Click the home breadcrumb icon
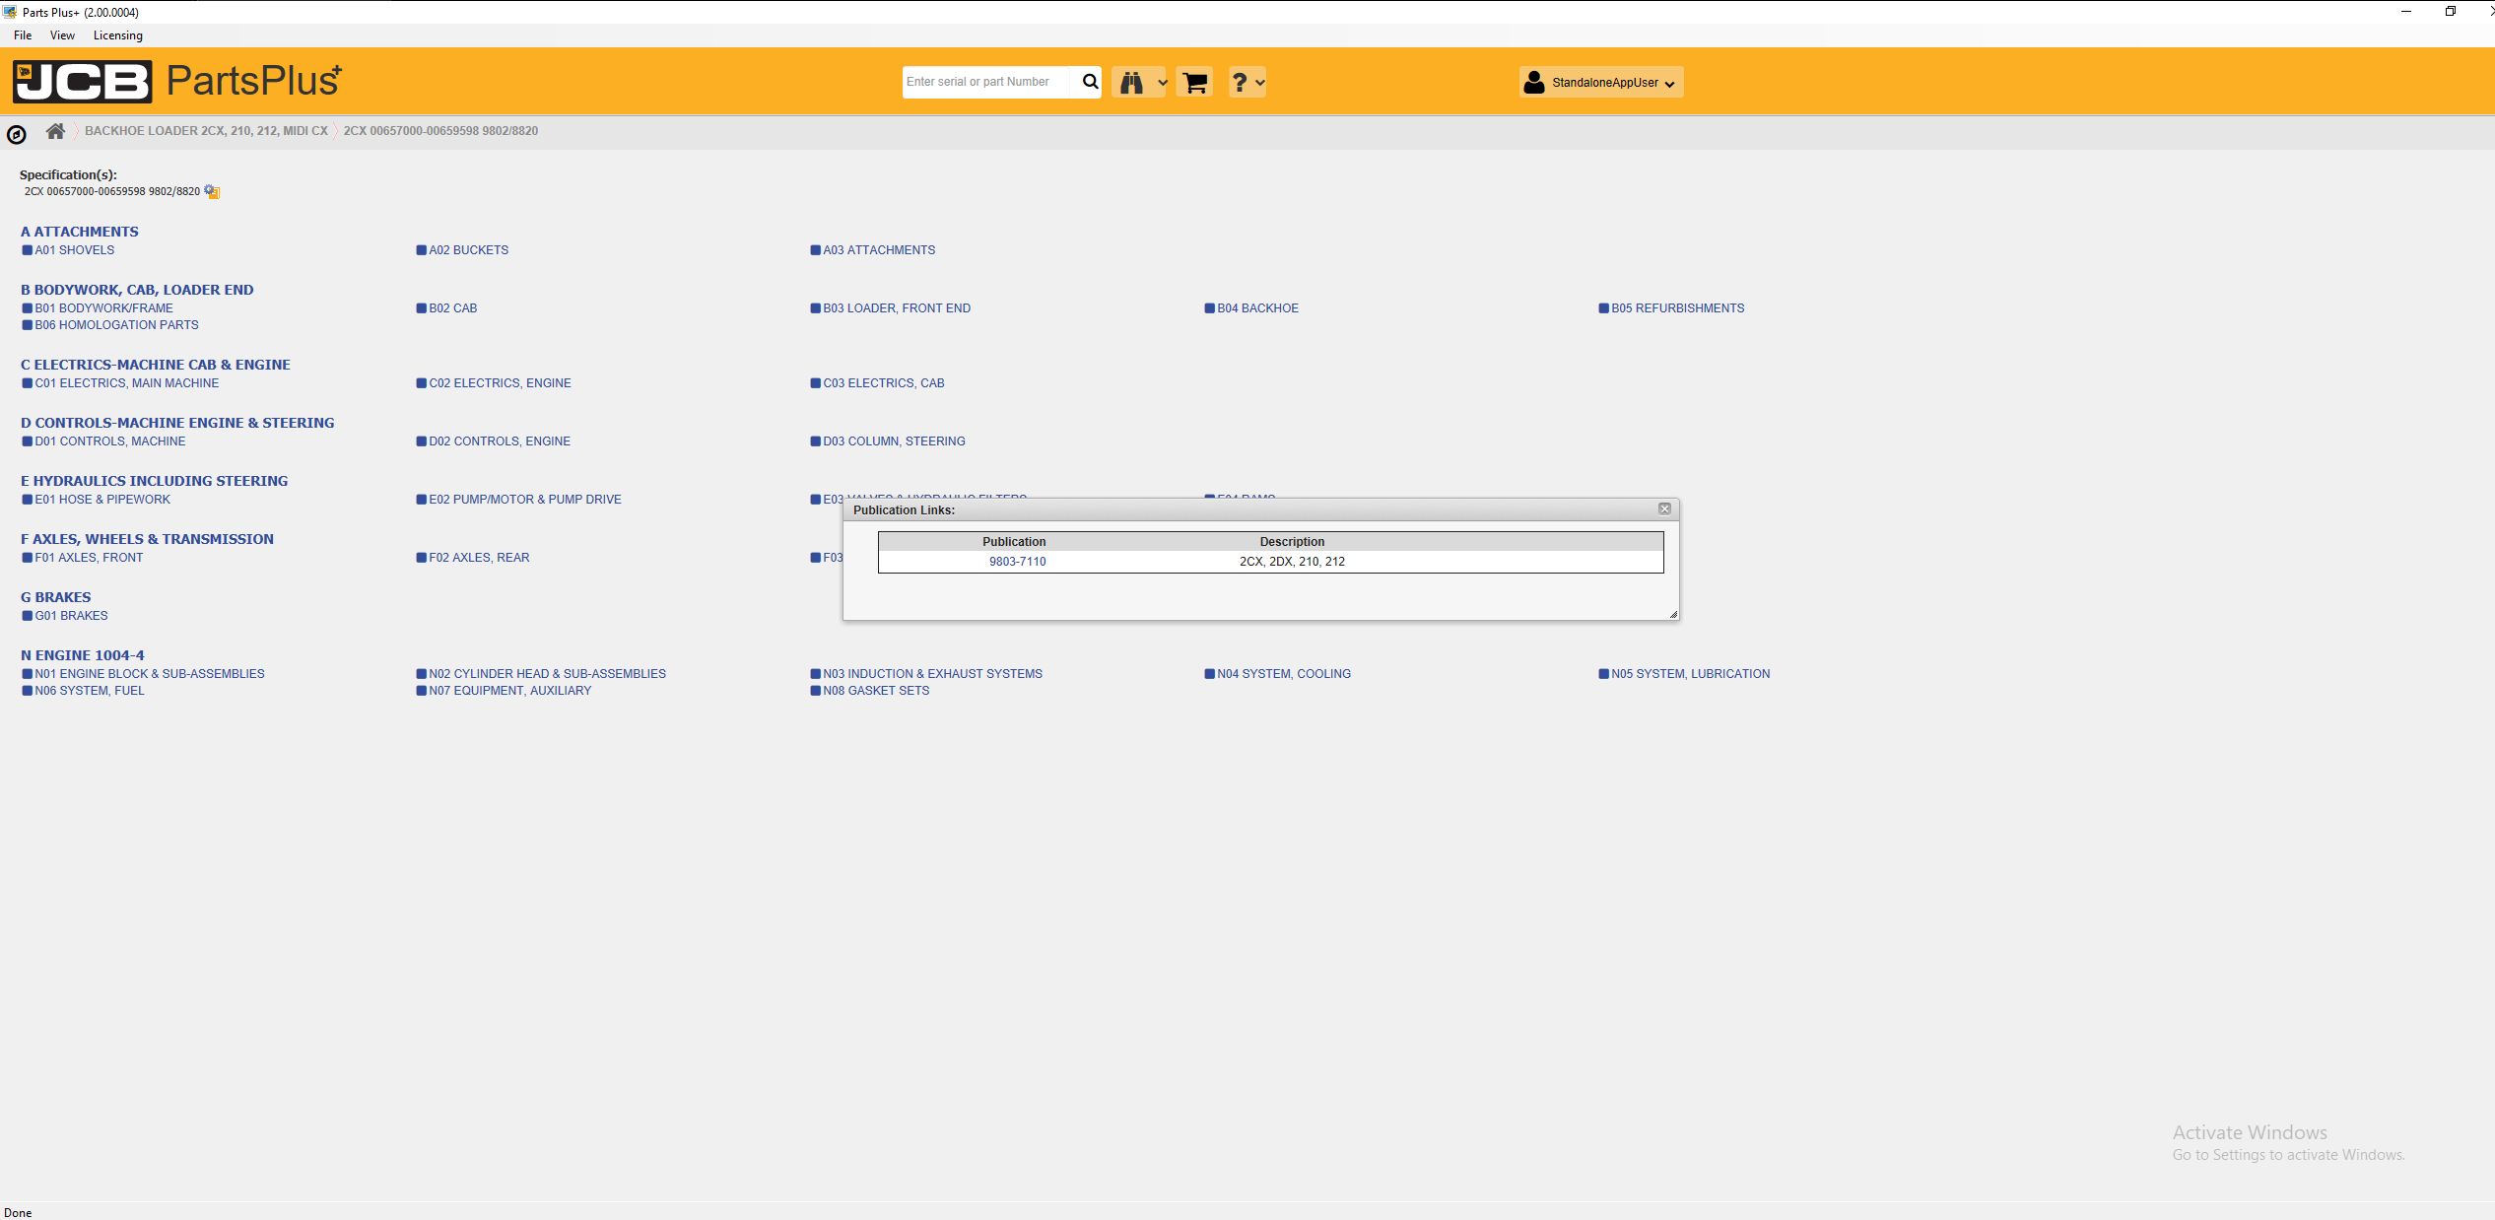This screenshot has height=1220, width=2495. click(55, 130)
